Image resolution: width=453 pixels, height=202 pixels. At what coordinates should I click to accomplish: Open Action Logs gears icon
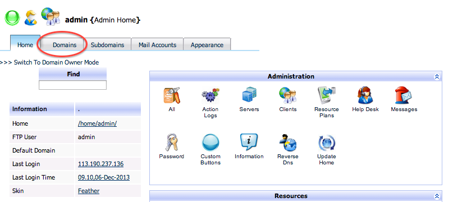click(211, 96)
